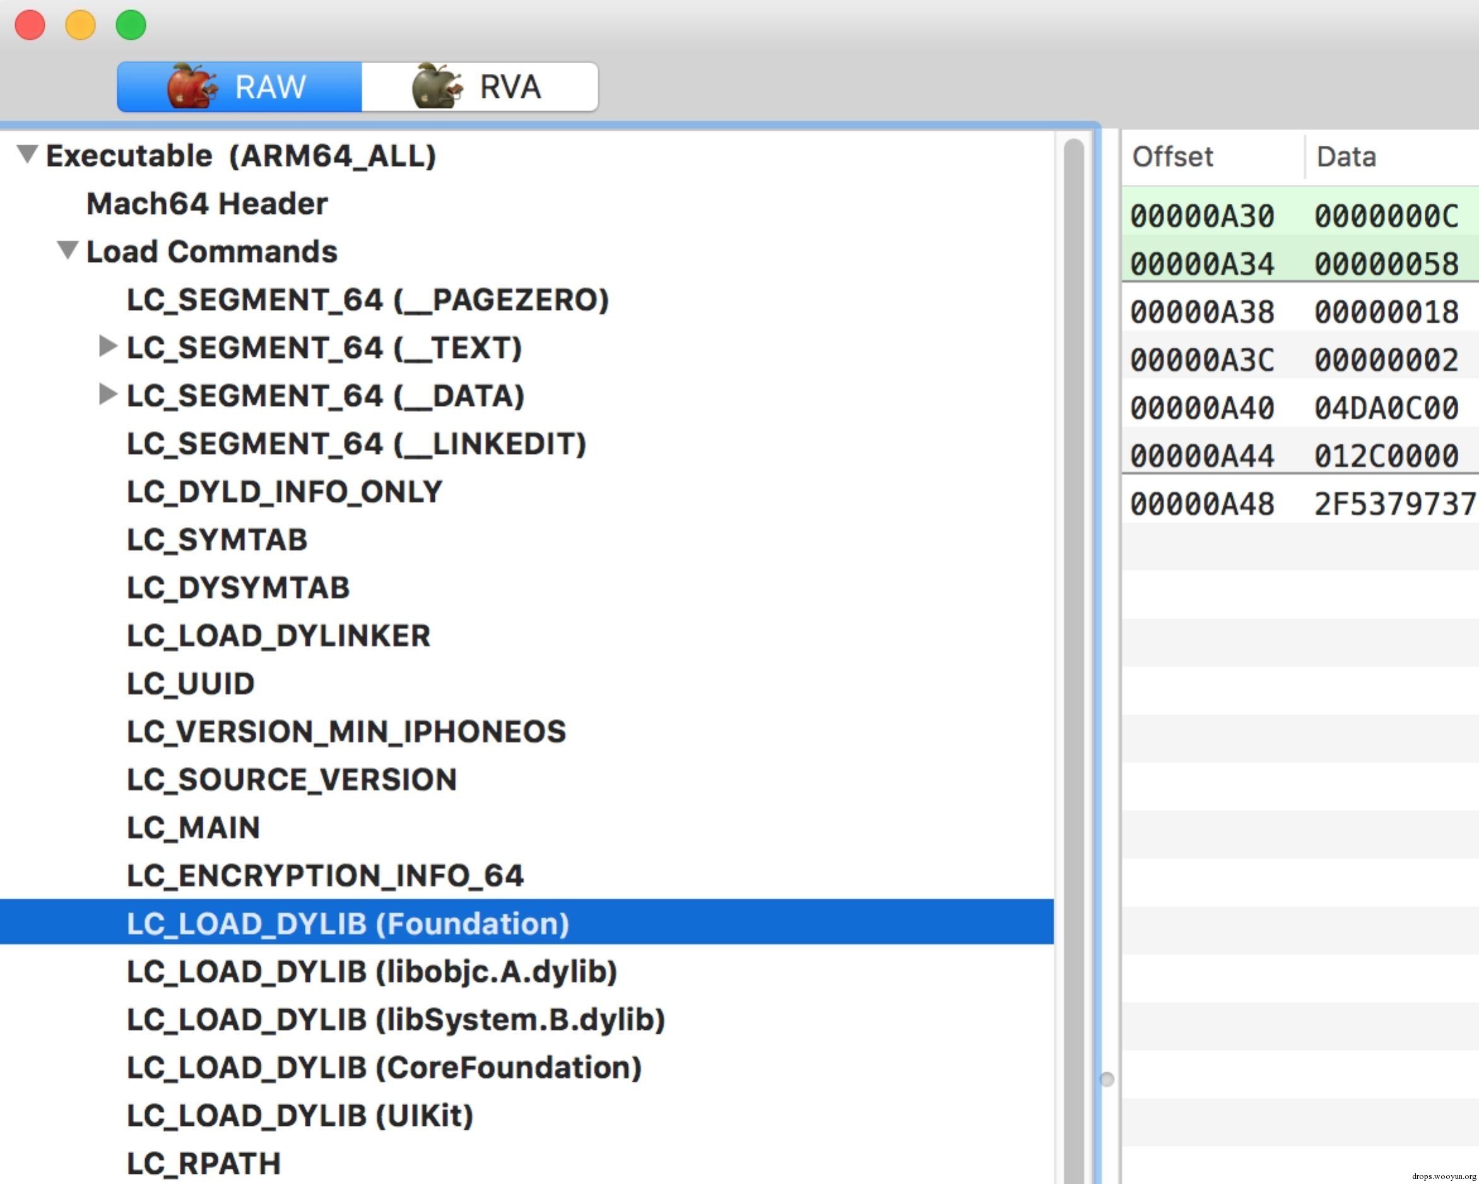1479x1184 pixels.
Task: Click the green apple RVA icon
Action: pyautogui.click(x=436, y=86)
